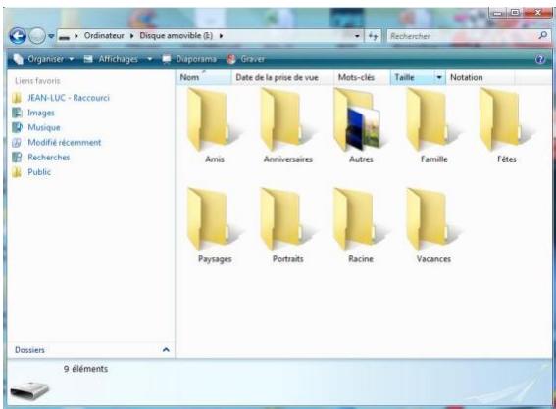Click the Paysages folder icon
This screenshot has height=409, width=556.
pyautogui.click(x=210, y=220)
